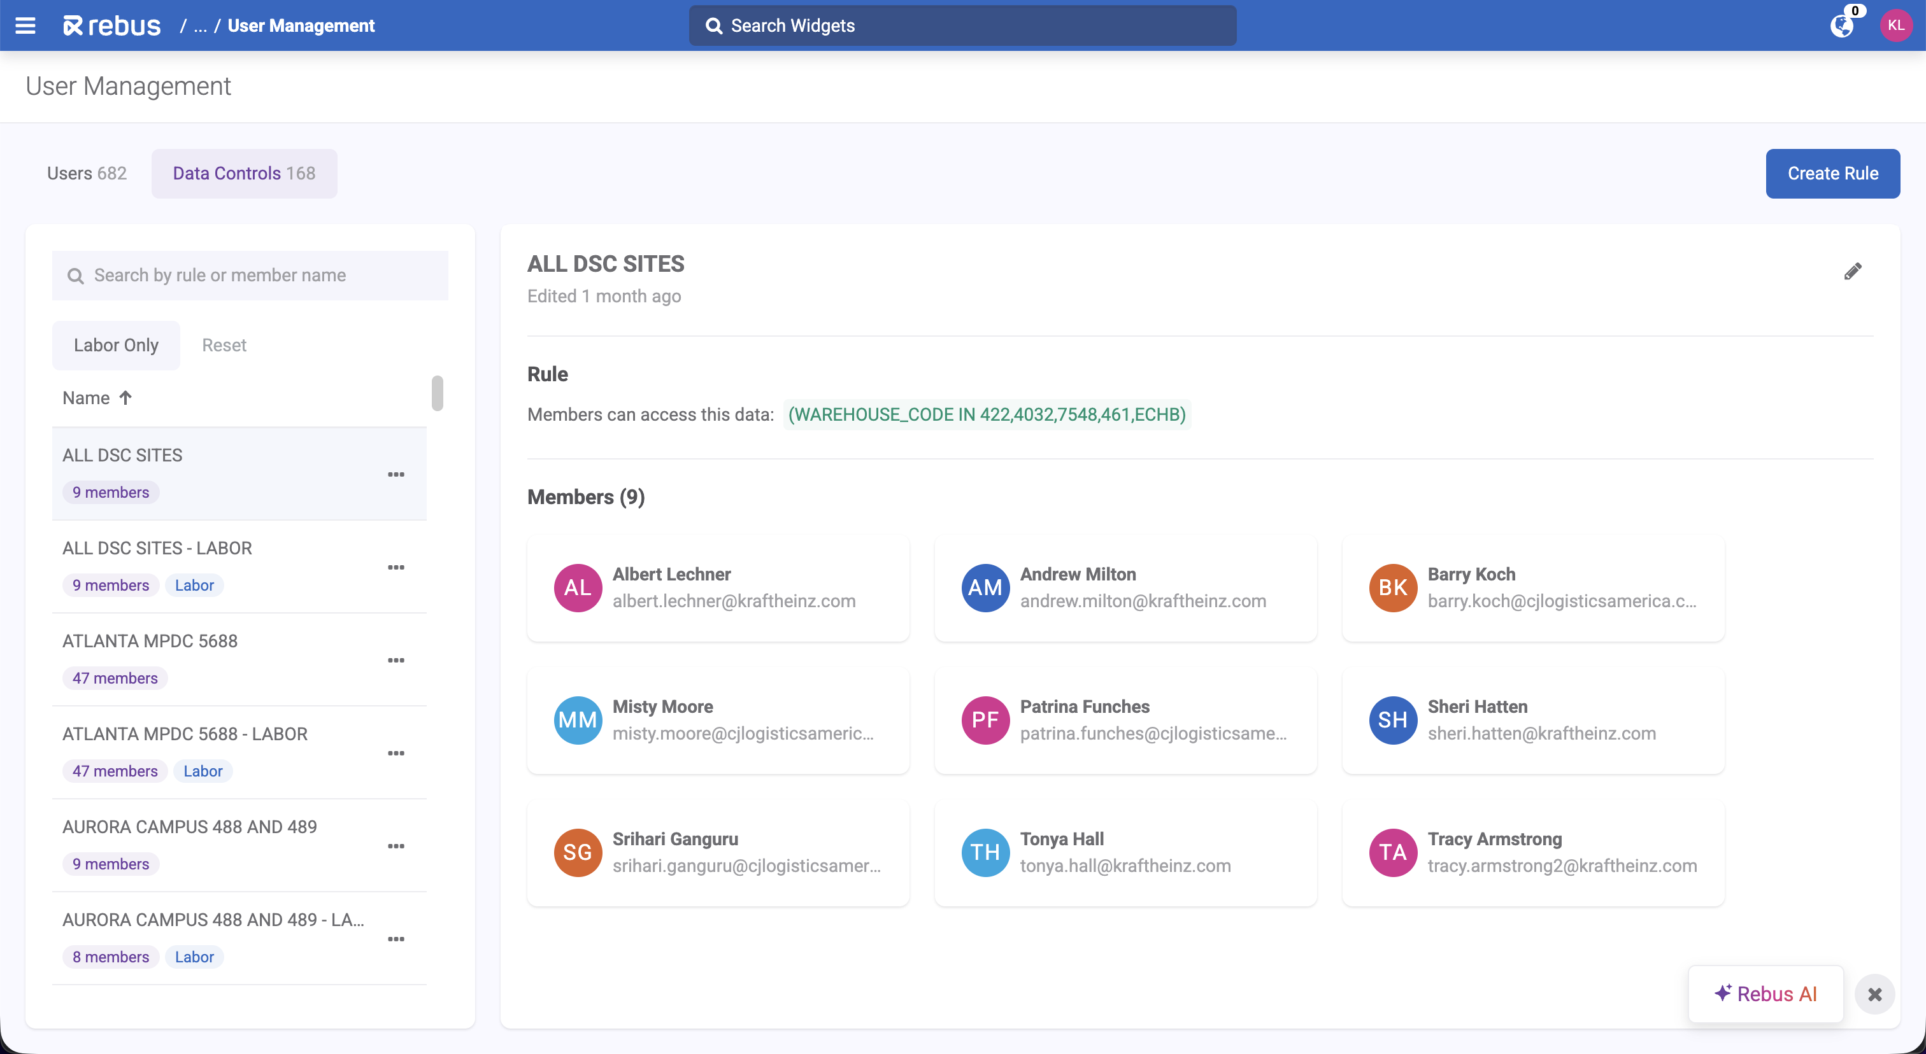1926x1054 pixels.
Task: Open the more options for the ALL DSC SITES rule
Action: coord(396,474)
